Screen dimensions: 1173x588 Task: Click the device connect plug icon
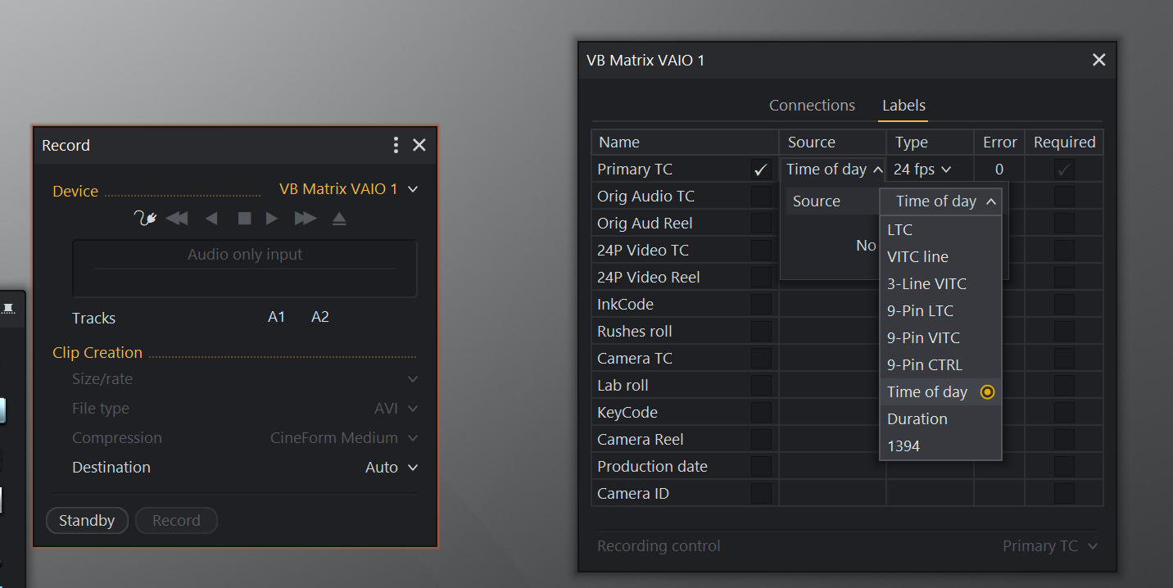(x=145, y=219)
